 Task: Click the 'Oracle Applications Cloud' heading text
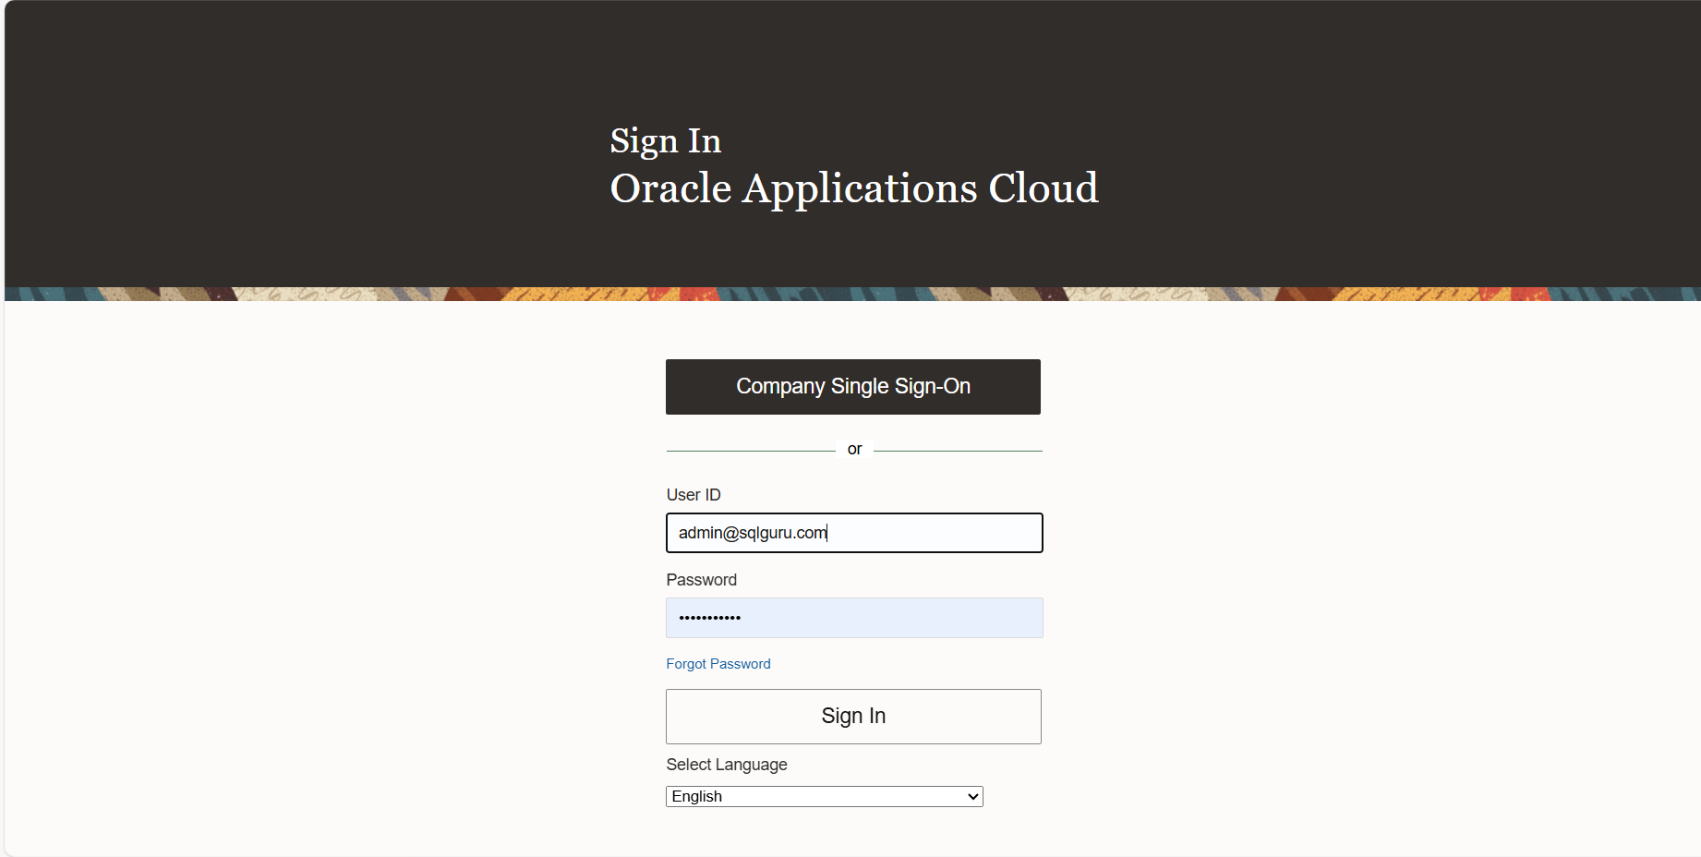pyautogui.click(x=854, y=188)
